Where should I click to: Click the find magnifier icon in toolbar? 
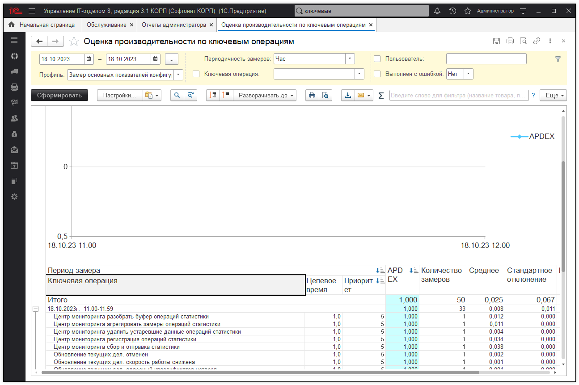tap(178, 96)
